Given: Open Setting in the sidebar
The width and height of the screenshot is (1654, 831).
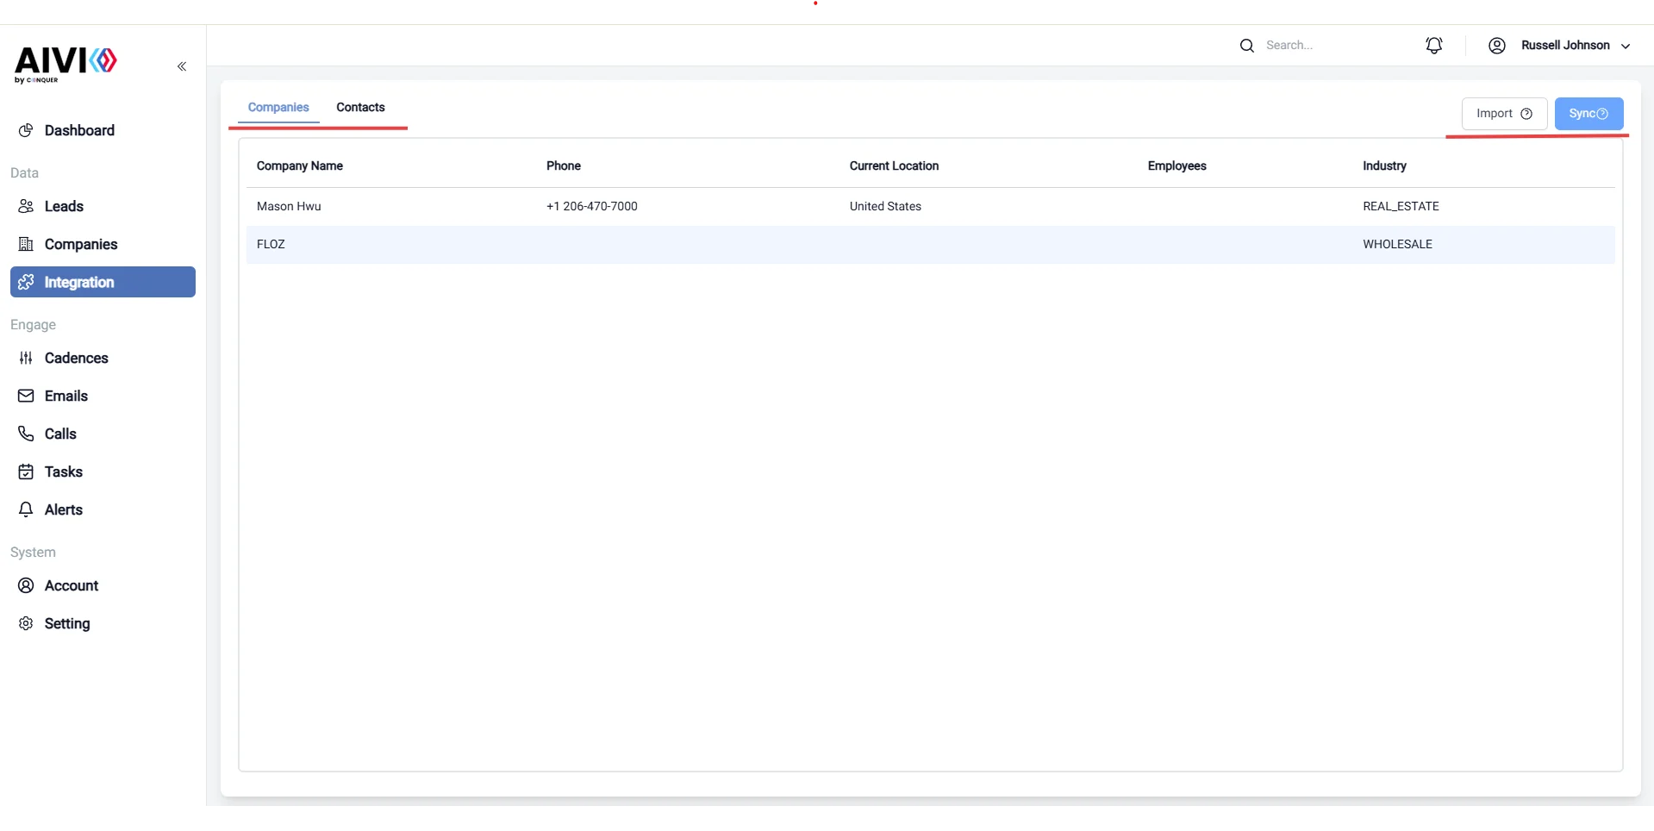Looking at the screenshot, I should [x=103, y=623].
